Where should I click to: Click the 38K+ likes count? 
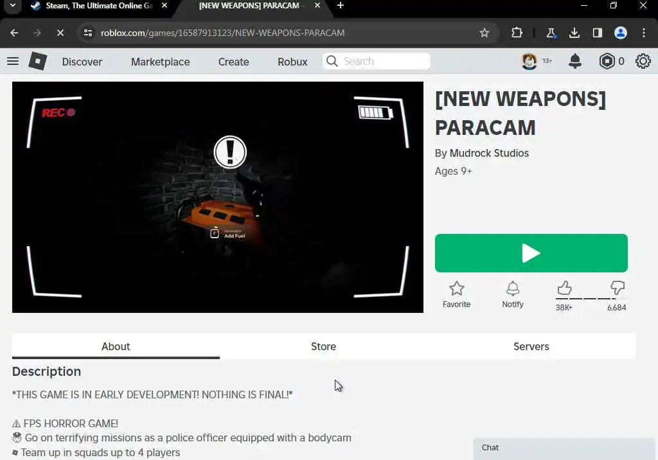tap(564, 308)
